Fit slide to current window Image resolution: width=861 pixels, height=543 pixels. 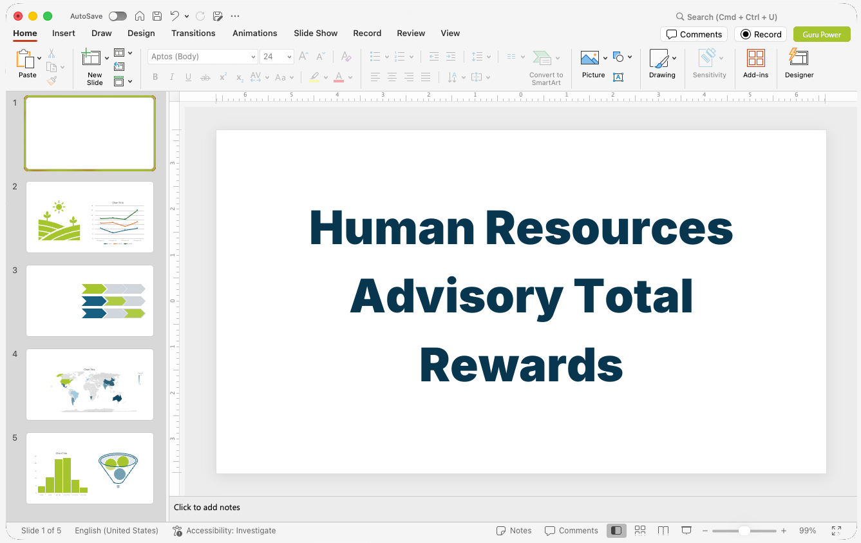click(836, 531)
